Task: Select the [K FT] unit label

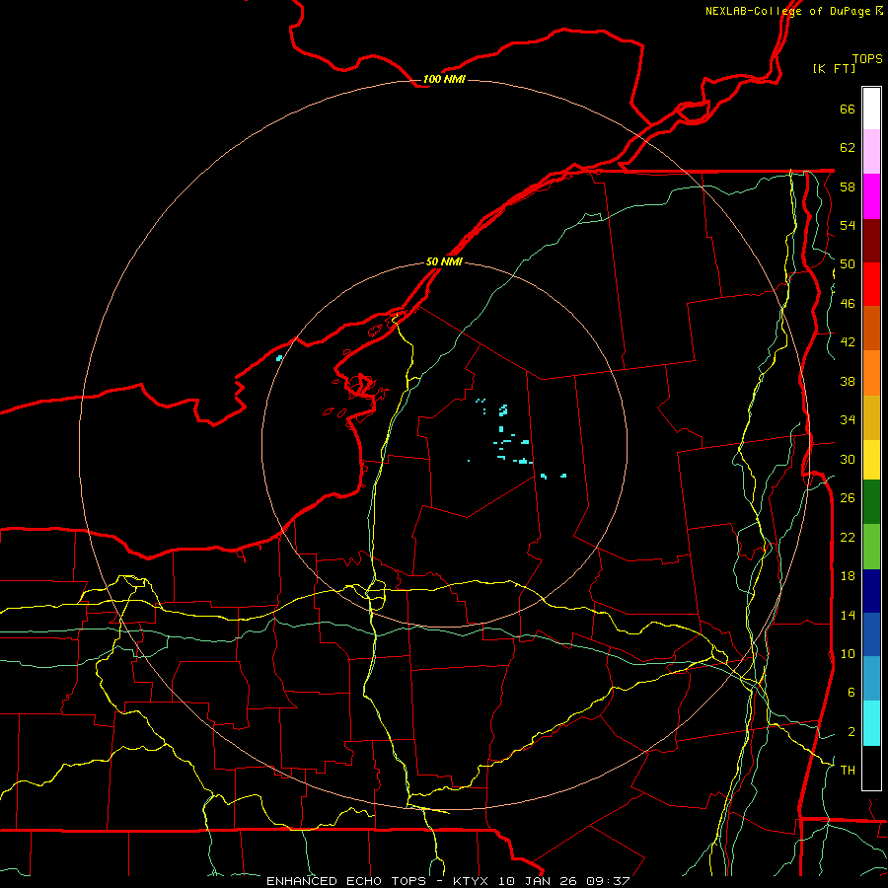Action: tap(834, 68)
